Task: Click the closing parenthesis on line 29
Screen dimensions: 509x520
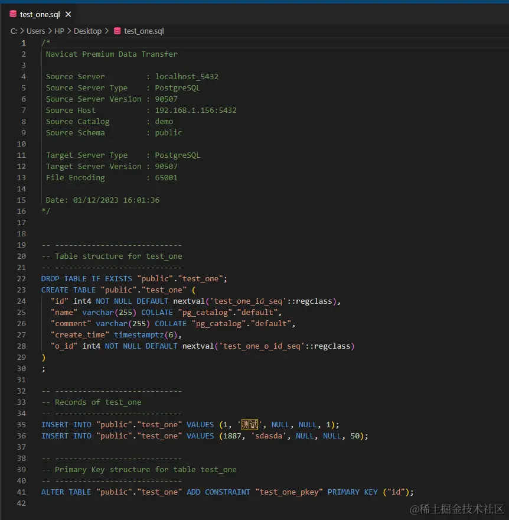Action: pyautogui.click(x=44, y=357)
